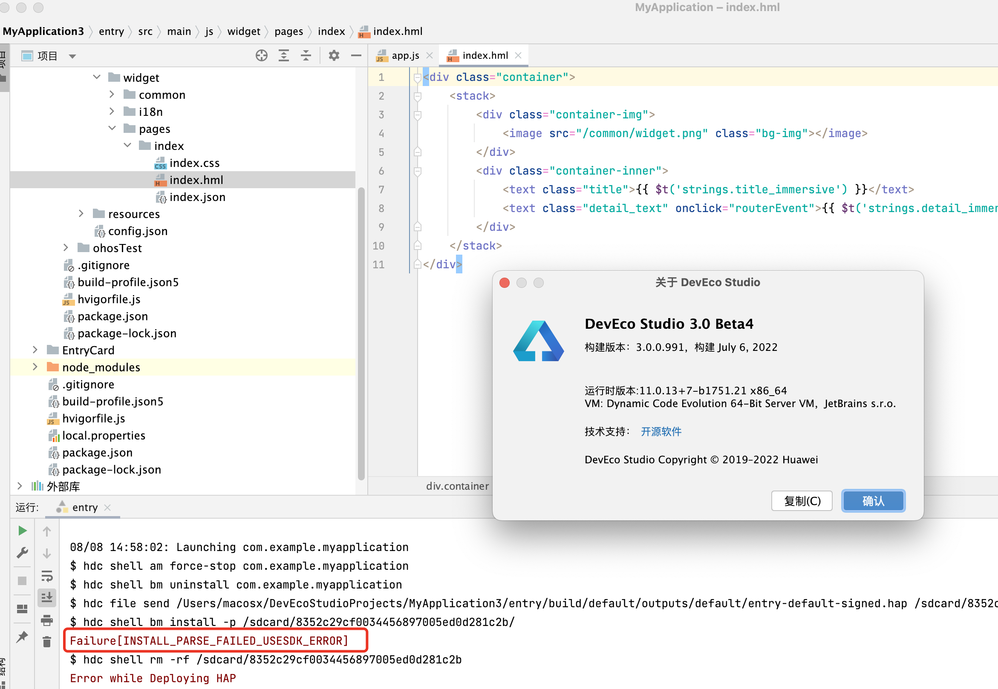The width and height of the screenshot is (998, 689).
Task: Toggle scroll-to-end in the Run console
Action: tap(47, 598)
